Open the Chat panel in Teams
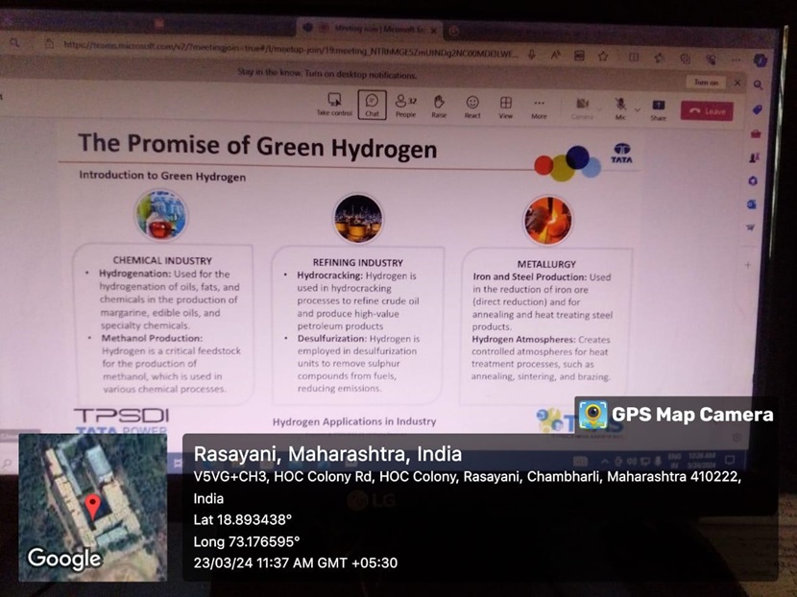 [x=372, y=103]
